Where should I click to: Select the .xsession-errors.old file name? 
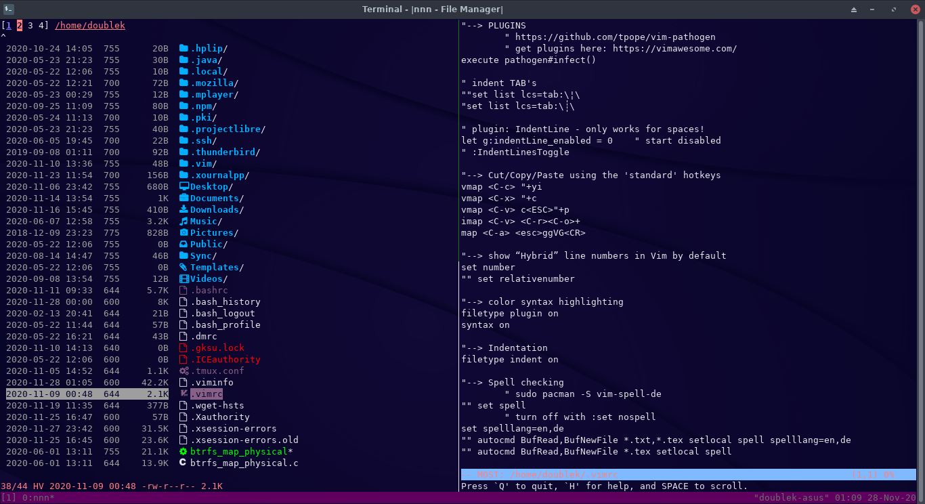244,440
